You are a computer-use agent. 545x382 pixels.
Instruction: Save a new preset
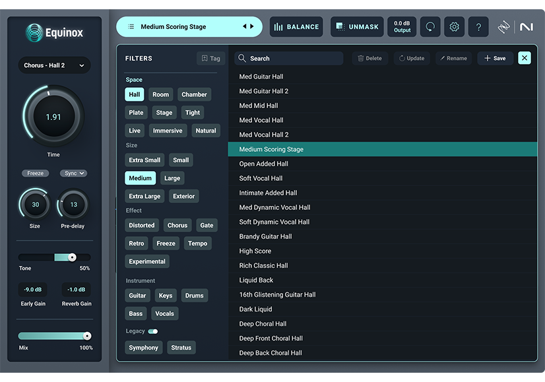[495, 59]
